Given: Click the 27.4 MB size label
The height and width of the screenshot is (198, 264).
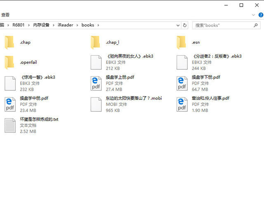Looking at the screenshot, I should [x=114, y=90].
